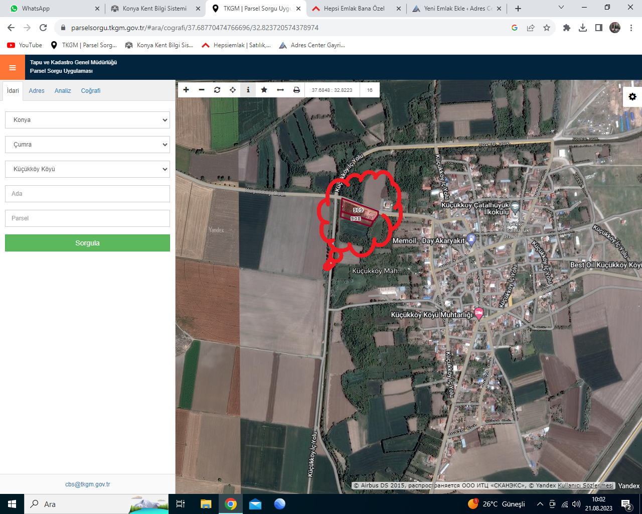
Task: Expand the Çumra district dropdown
Action: (x=87, y=145)
